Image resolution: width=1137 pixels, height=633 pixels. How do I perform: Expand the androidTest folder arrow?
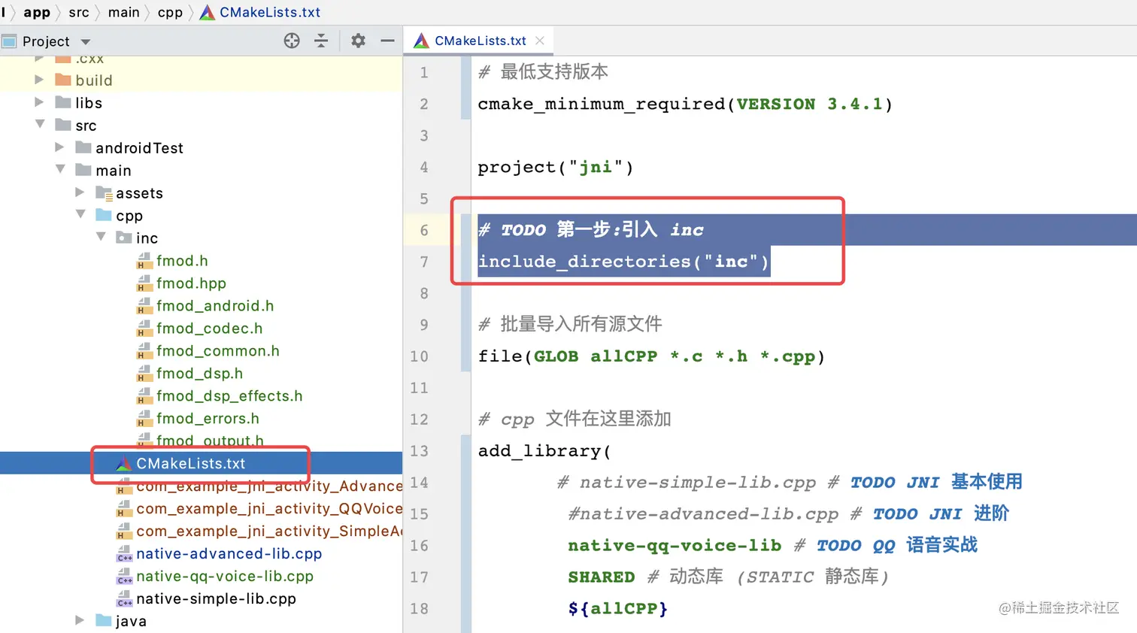[x=59, y=147]
